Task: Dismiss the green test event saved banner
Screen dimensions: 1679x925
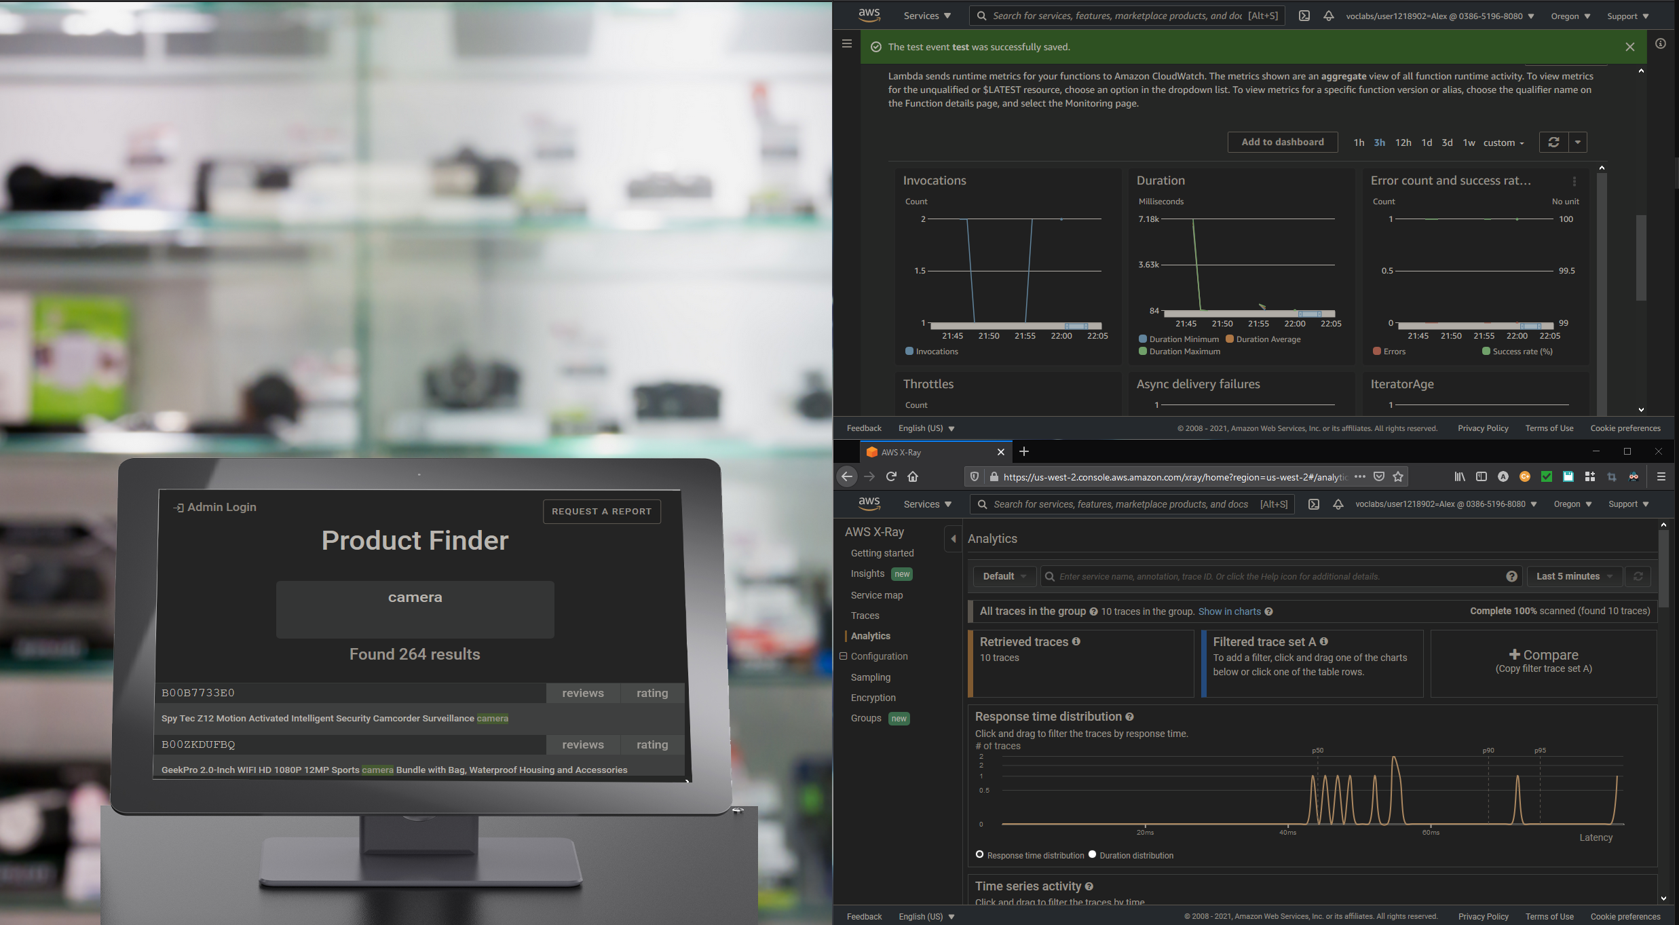Action: click(1629, 47)
